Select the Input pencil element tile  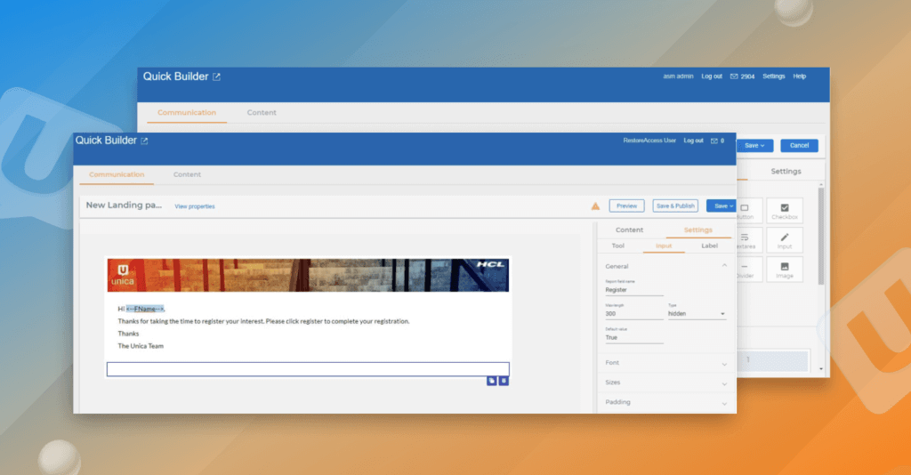pos(784,240)
